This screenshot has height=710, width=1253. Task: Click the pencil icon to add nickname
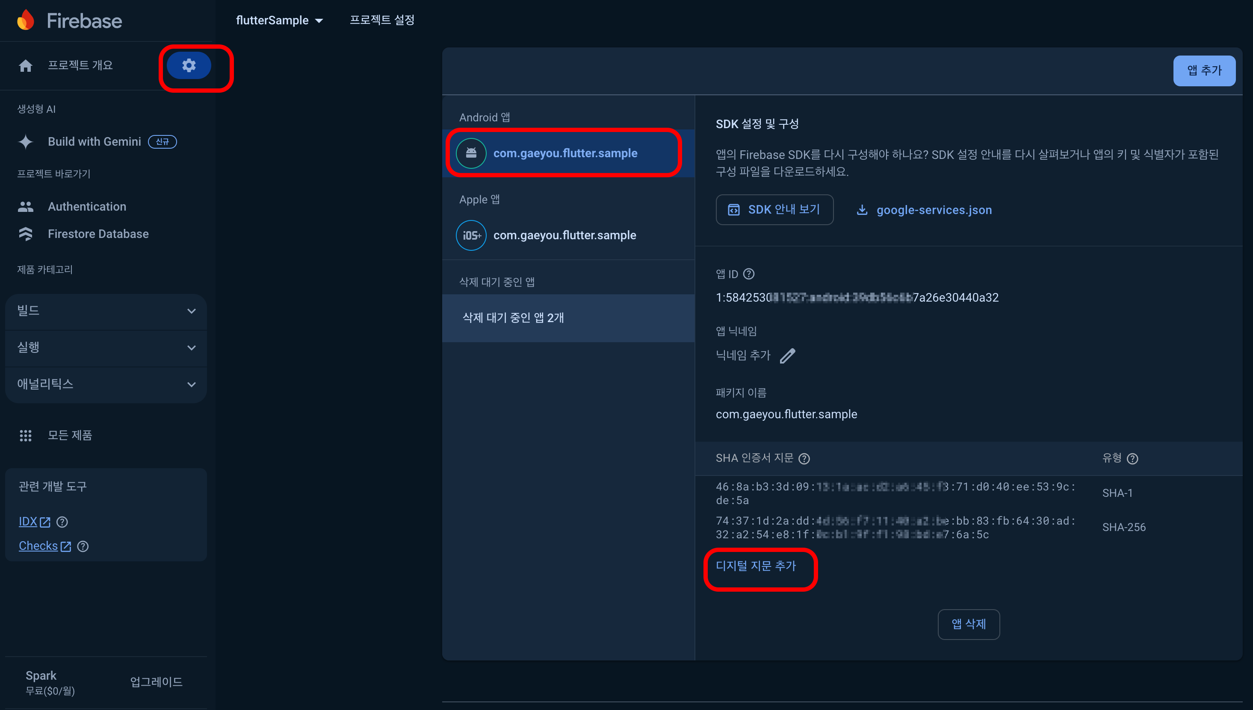coord(787,355)
